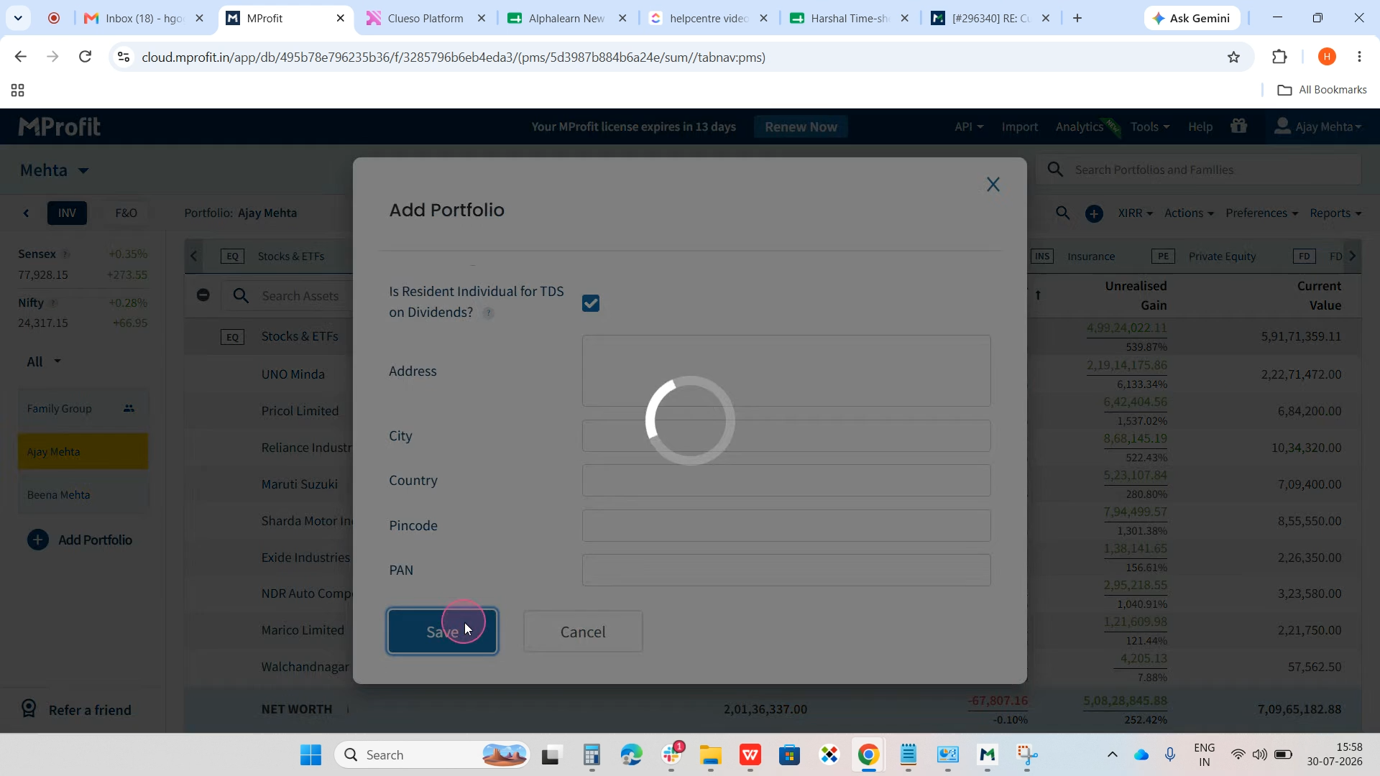Open the Preferences dropdown
The image size is (1380, 776).
click(x=1261, y=213)
